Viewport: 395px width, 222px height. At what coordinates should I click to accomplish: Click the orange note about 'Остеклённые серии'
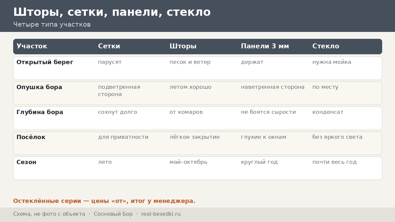[104, 201]
